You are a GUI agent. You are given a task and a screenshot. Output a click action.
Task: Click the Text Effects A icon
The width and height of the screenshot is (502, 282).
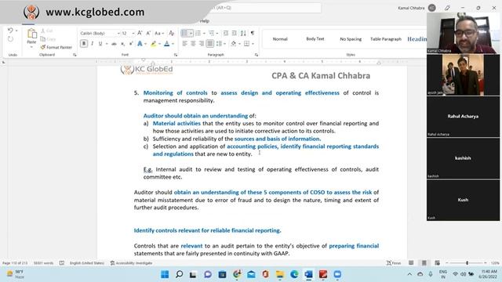(140, 44)
